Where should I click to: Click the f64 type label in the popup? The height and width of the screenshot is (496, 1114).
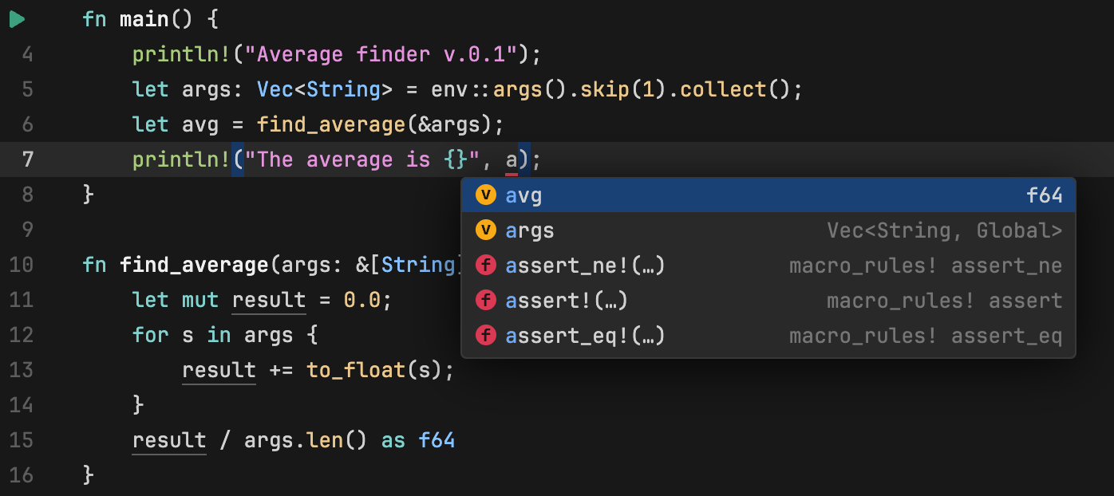click(x=1045, y=195)
